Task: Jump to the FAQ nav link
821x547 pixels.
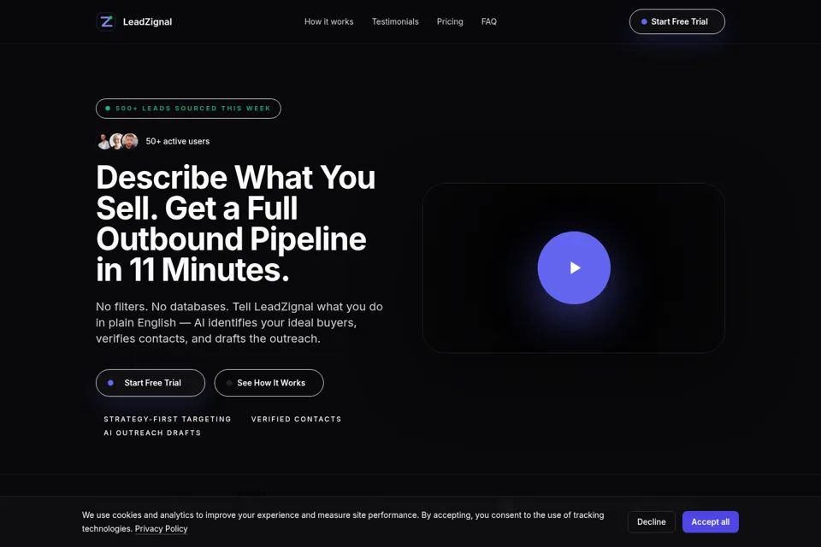Action: click(489, 21)
